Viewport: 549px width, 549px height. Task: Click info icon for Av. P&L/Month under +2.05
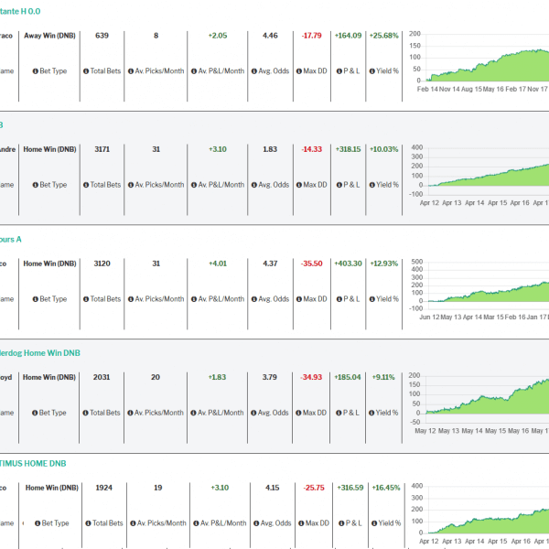[194, 71]
